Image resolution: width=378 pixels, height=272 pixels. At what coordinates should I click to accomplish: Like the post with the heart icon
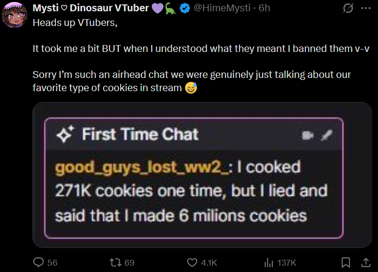192,262
